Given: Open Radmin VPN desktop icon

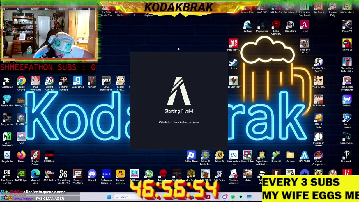Looking at the screenshot, I should point(7,101).
